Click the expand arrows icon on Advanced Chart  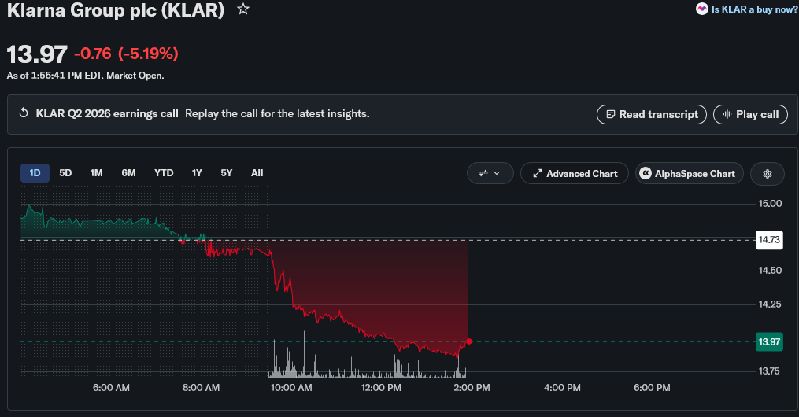pos(537,174)
